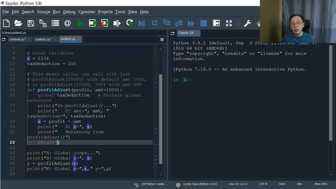Click the D:\tmp\untitled2.py file path
Image resolution: width=336 pixels, height=189 pixels.
(x=14, y=33)
